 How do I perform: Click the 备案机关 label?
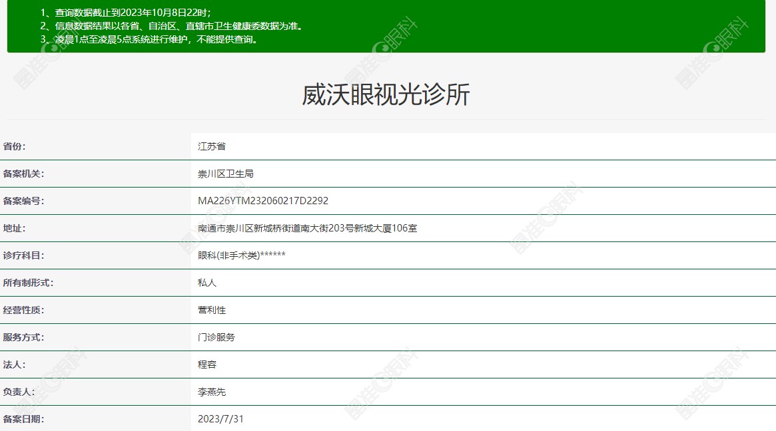pos(23,174)
